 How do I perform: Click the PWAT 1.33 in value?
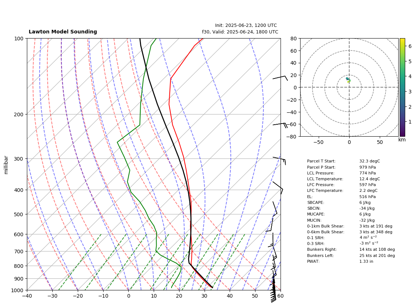click(x=366, y=262)
